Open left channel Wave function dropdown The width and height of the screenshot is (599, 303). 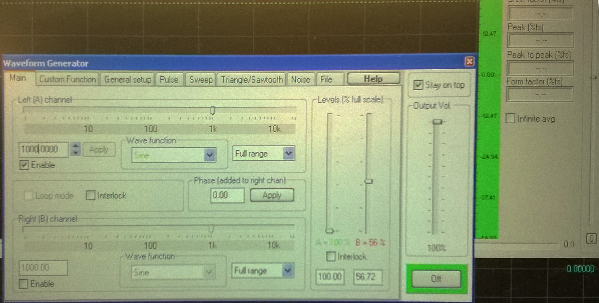(209, 155)
